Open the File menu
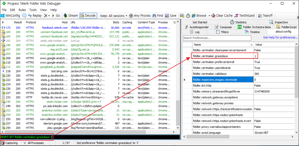The height and width of the screenshot is (146, 299). coord(4,10)
